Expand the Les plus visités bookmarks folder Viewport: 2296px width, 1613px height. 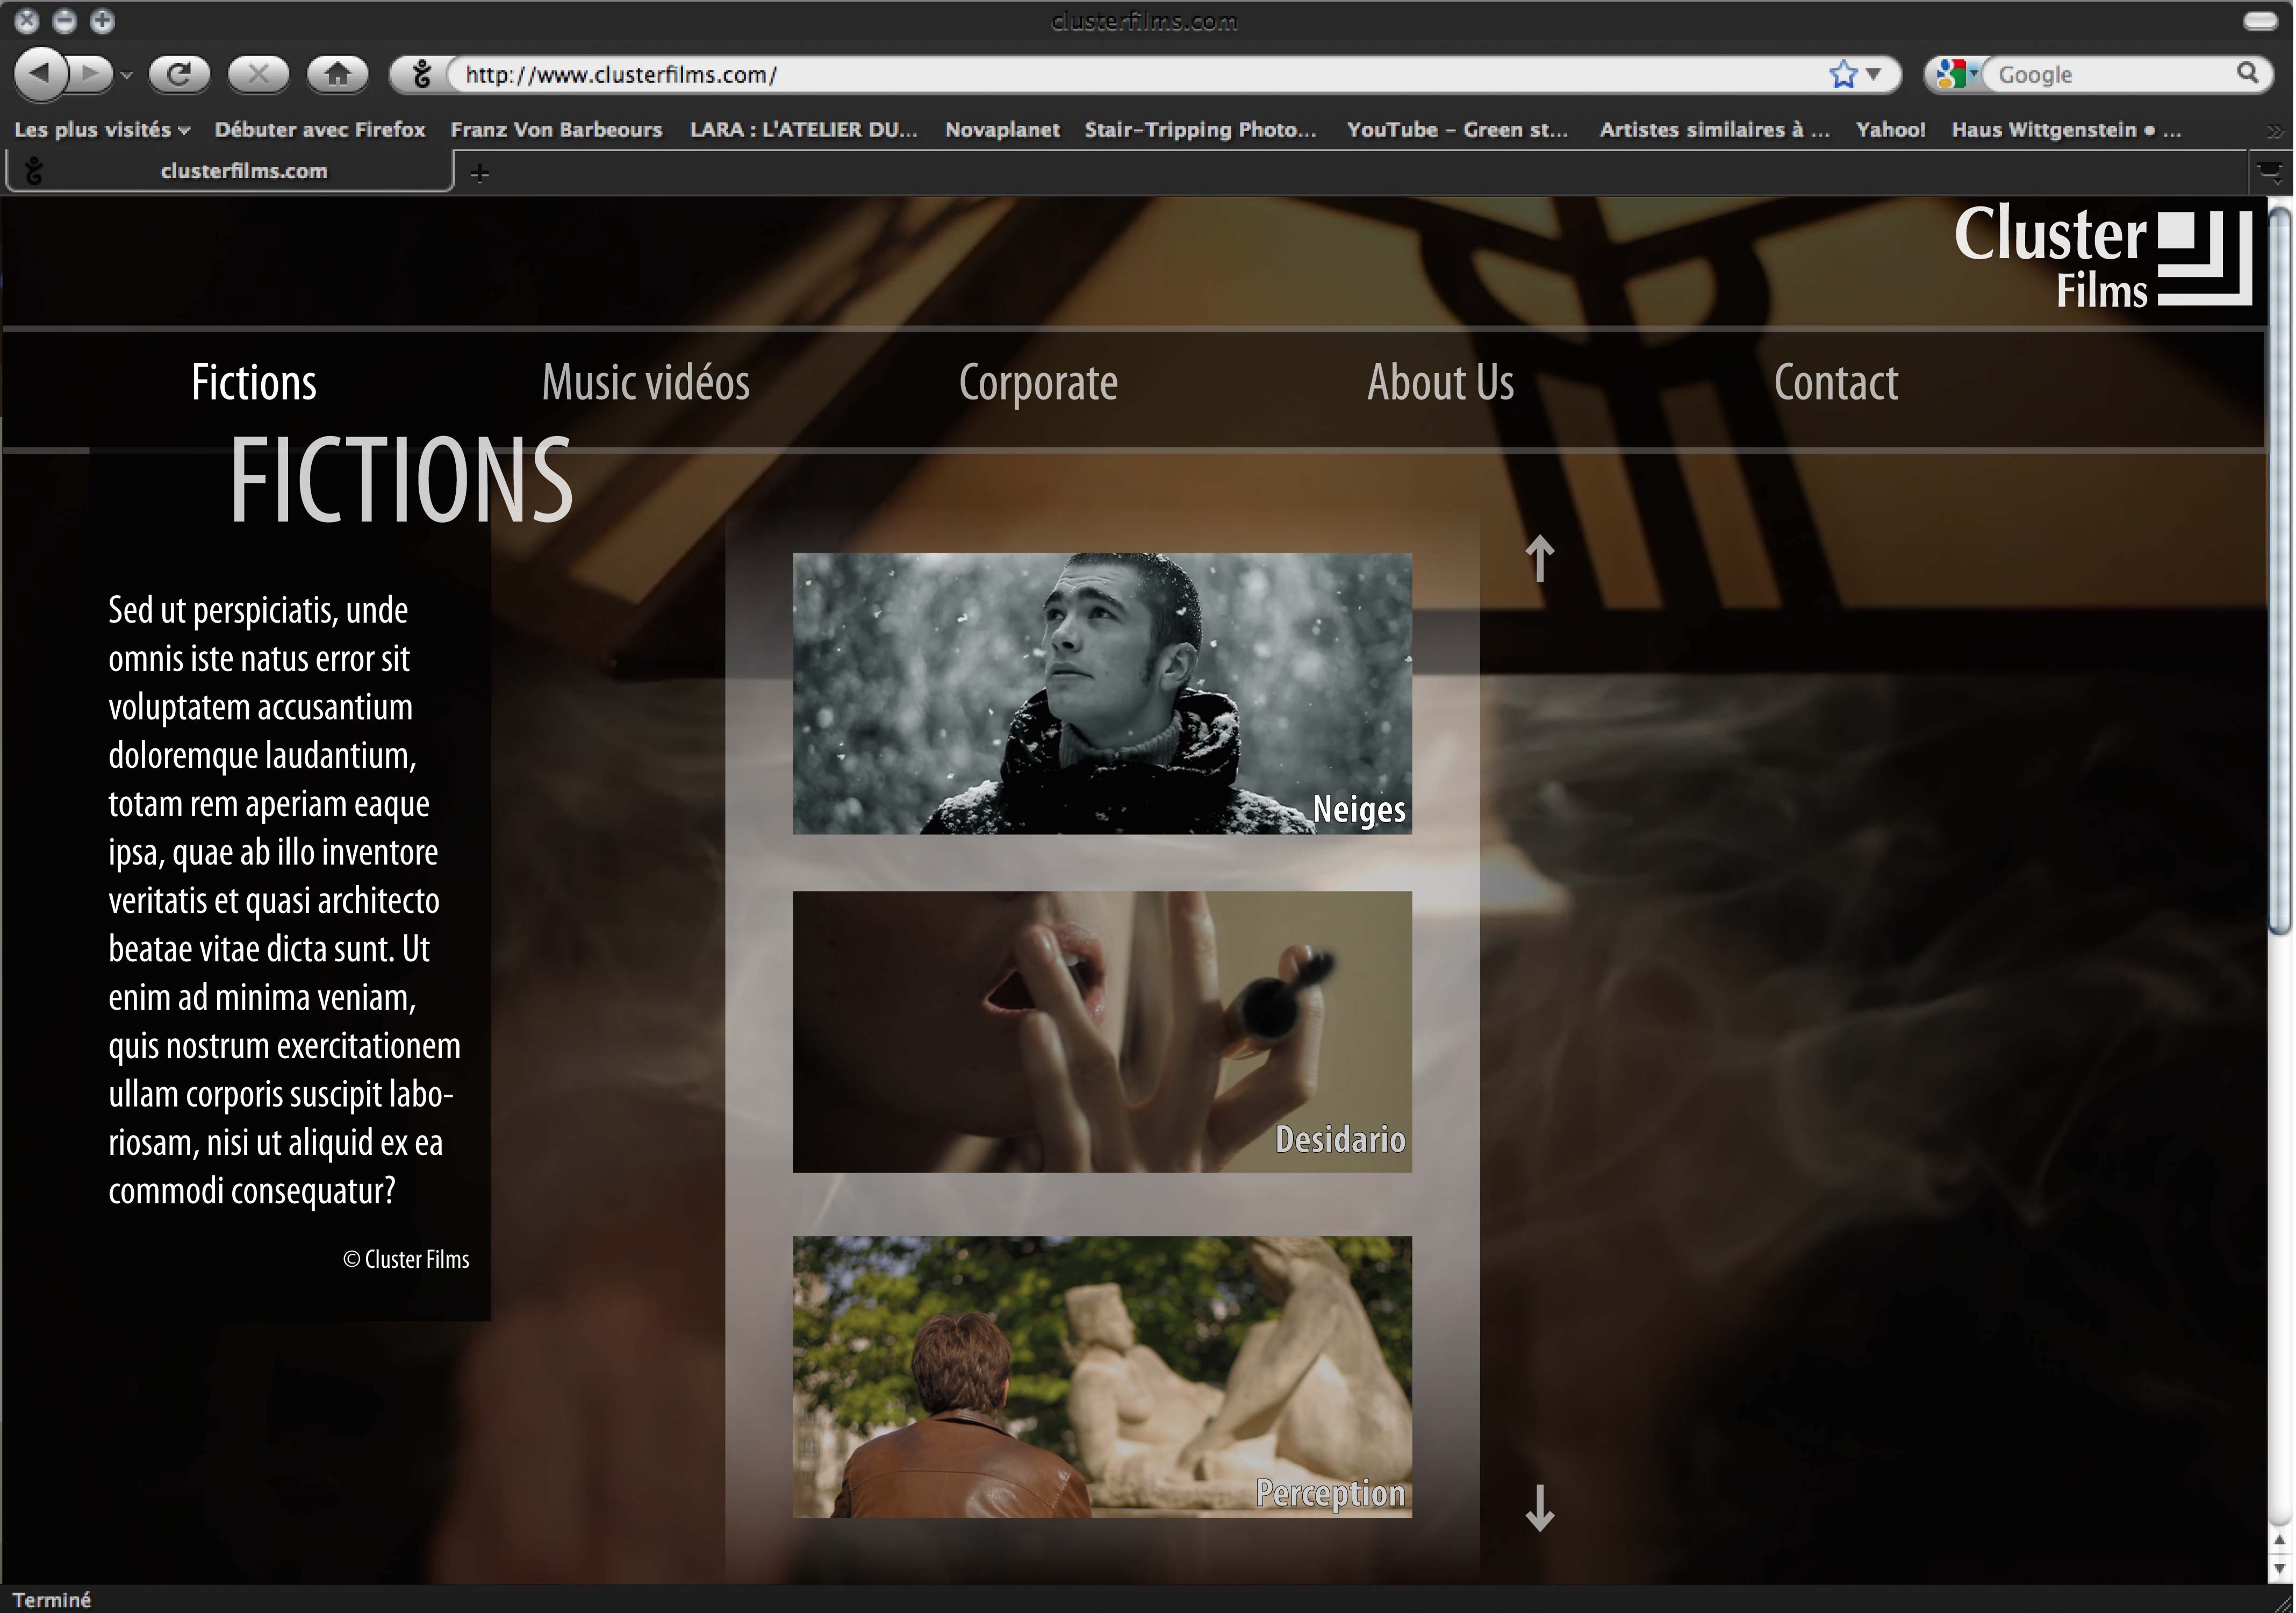(102, 130)
